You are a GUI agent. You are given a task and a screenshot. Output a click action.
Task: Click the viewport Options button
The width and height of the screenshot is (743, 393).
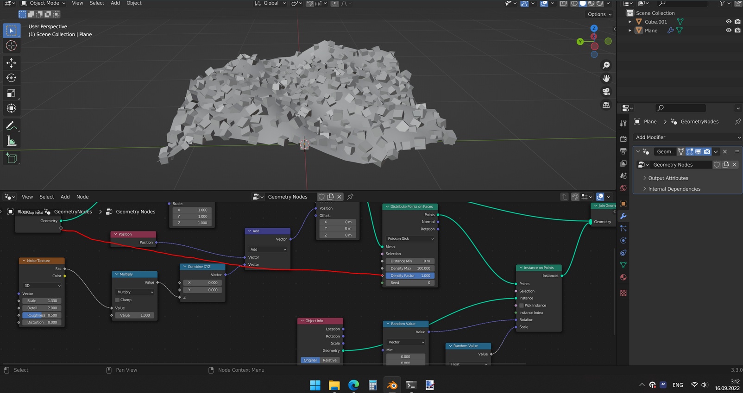coord(599,14)
